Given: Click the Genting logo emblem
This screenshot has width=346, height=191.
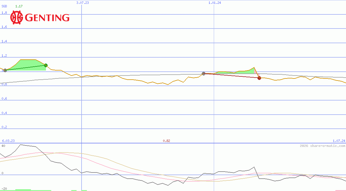Looking at the screenshot, I should click(16, 18).
